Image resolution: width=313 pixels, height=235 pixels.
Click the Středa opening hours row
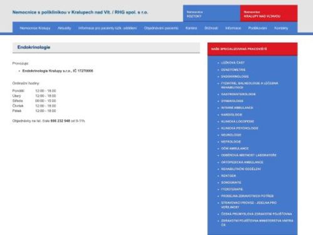[34, 101]
